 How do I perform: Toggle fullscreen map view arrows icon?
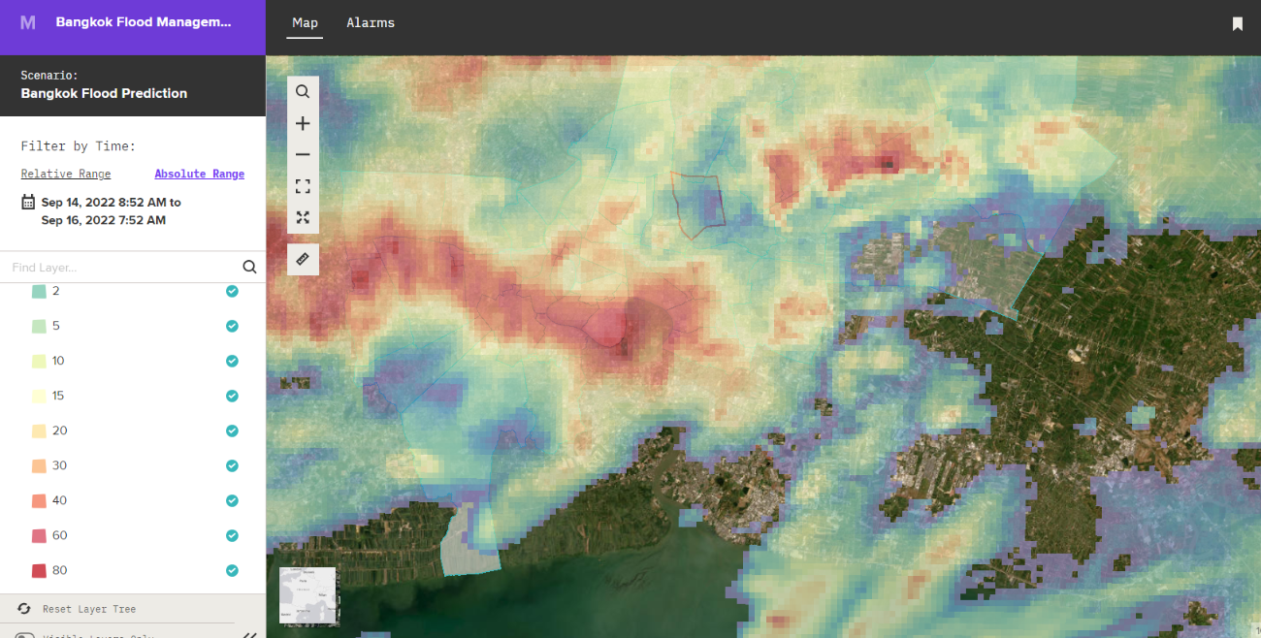pos(303,217)
